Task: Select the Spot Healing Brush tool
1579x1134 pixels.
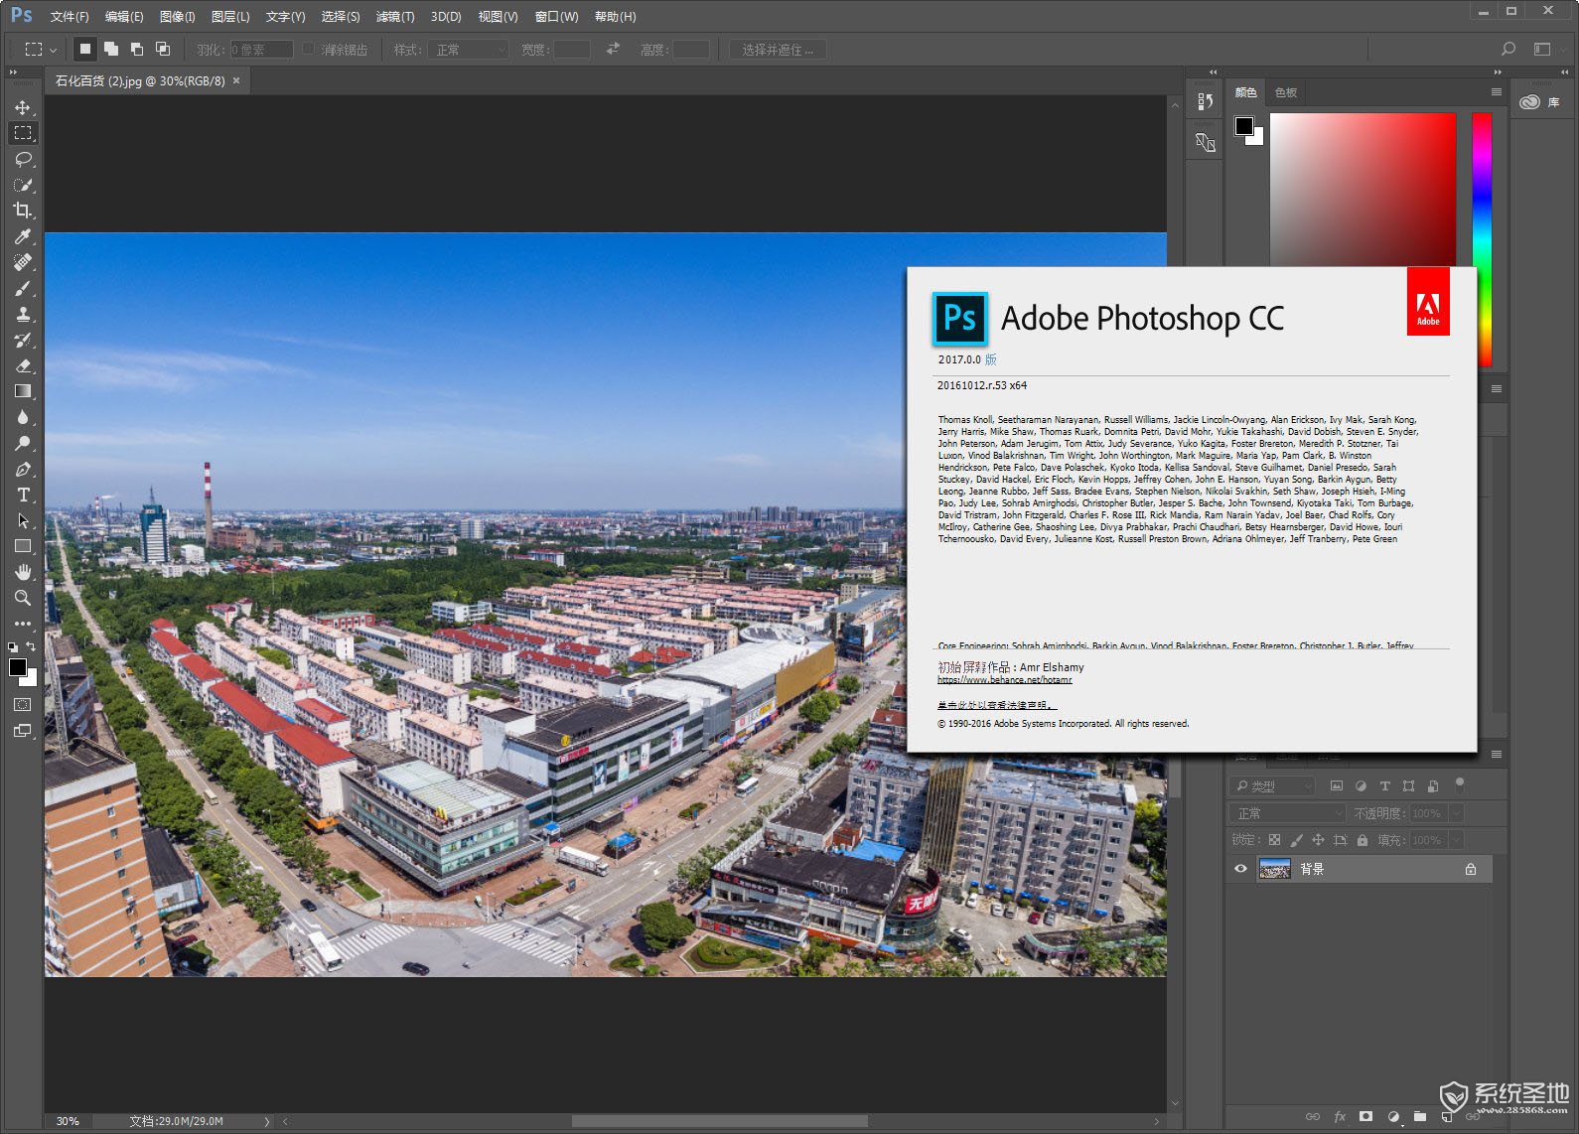Action: (23, 262)
